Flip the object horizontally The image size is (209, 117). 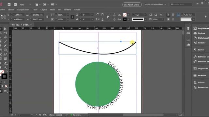click(x=98, y=19)
